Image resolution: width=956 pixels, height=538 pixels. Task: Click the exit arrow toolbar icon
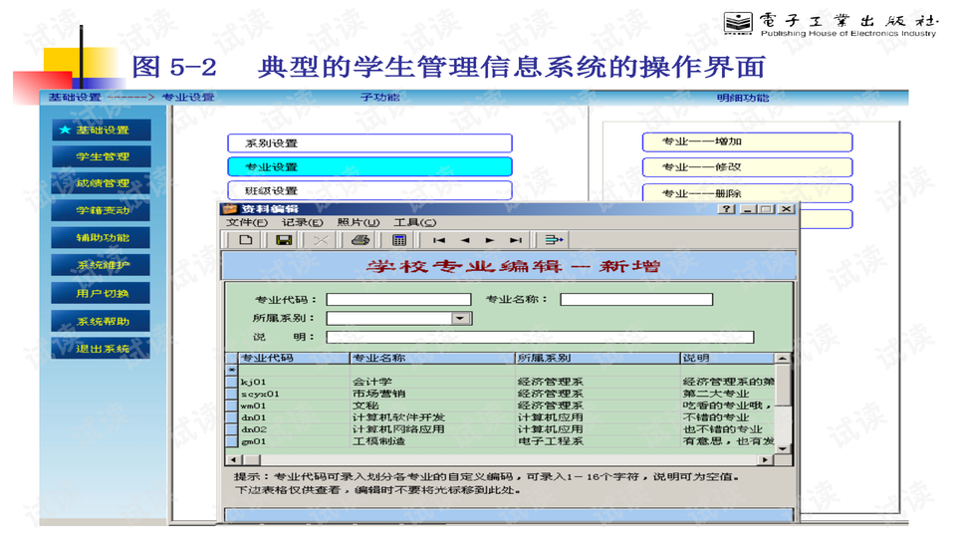[x=554, y=240]
